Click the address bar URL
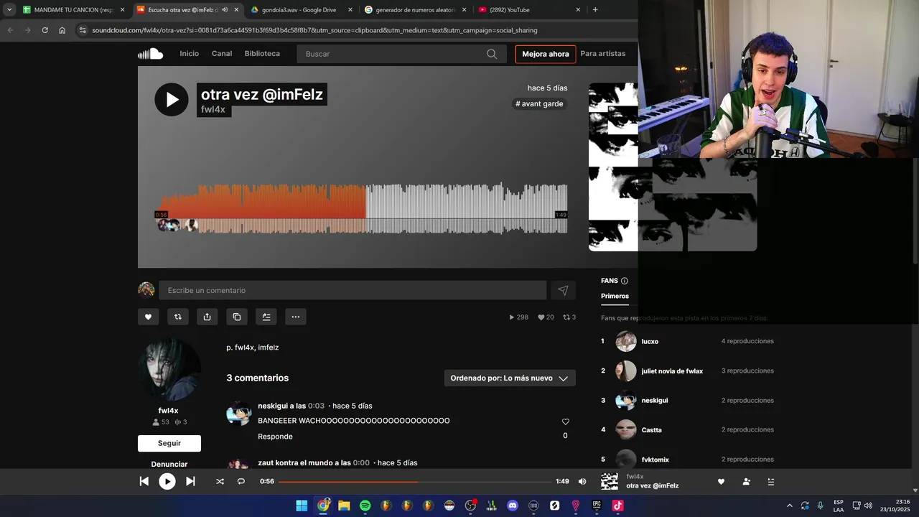 tap(314, 30)
